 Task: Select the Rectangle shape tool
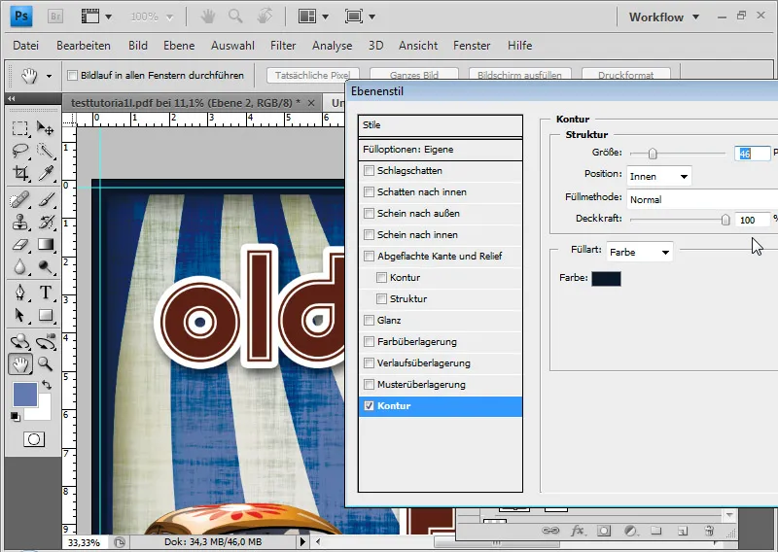(x=45, y=316)
